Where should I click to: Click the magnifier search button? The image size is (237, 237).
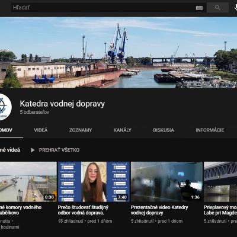click(x=217, y=8)
